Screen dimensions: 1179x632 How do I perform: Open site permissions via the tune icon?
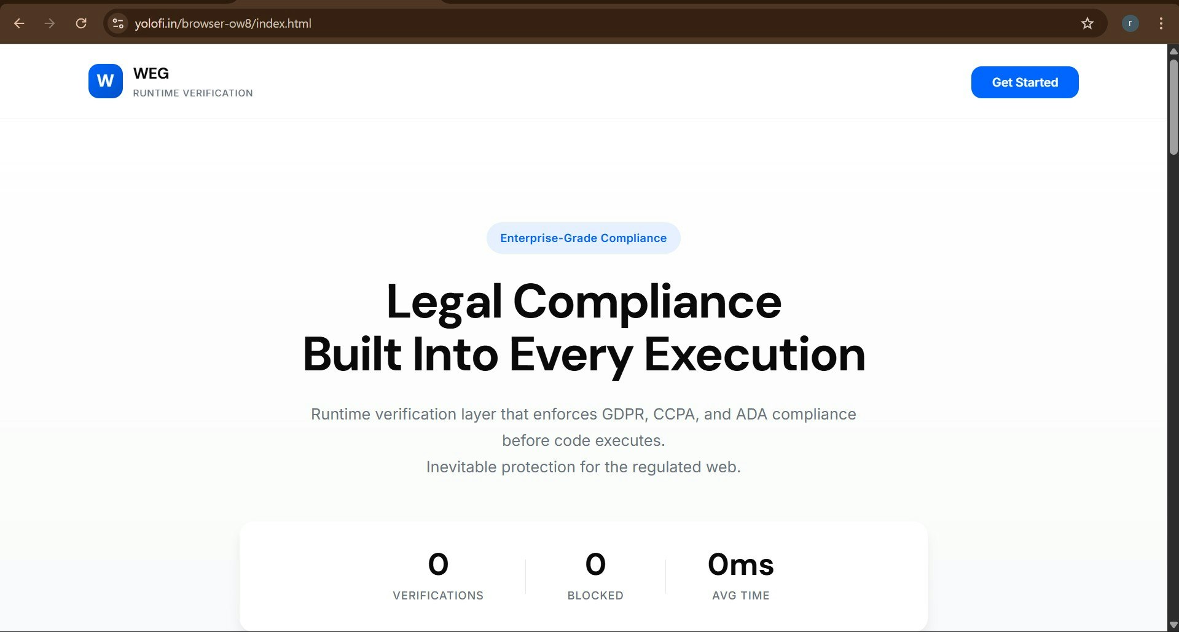point(117,23)
